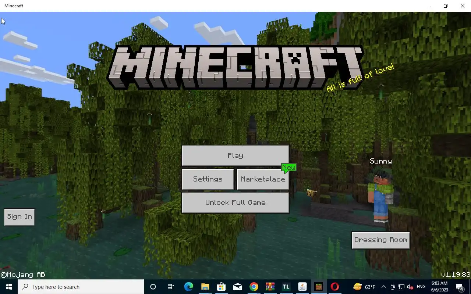Open the weather widget showing 63°F

point(364,287)
